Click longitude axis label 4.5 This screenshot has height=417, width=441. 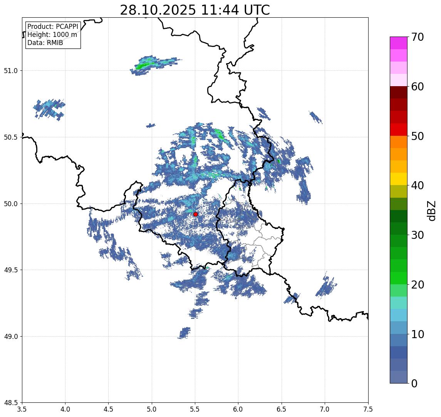(109, 409)
